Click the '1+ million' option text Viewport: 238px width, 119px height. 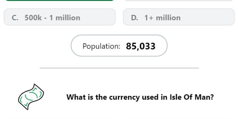(x=162, y=18)
